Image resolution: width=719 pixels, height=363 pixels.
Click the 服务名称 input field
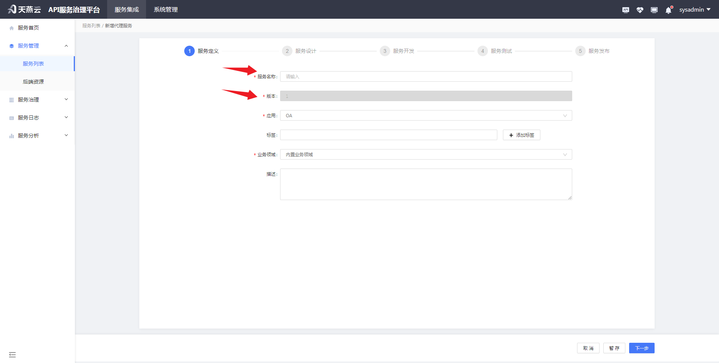pyautogui.click(x=426, y=76)
